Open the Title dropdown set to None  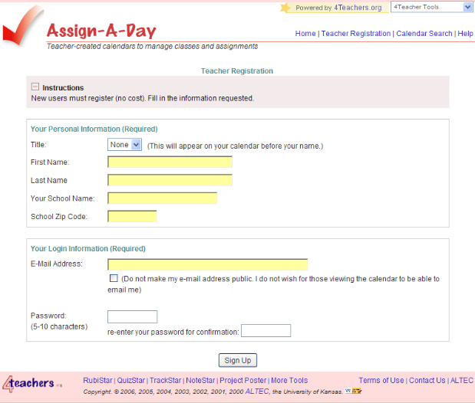pyautogui.click(x=124, y=145)
